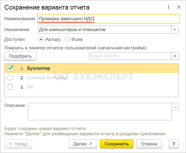Viewport: 186px width, 153px height.
Task: Uncheck the Бухгалтер checkbox
Action: pyautogui.click(x=10, y=68)
